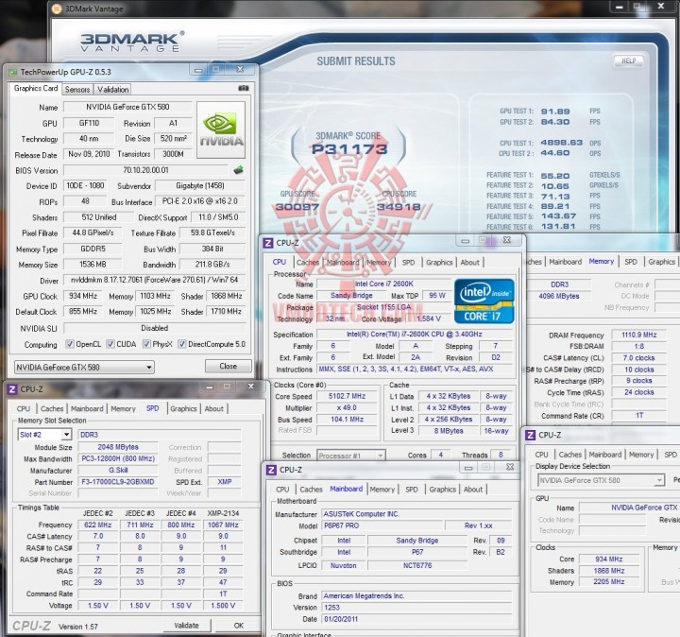Click the GPU-Z title bar app icon
The height and width of the screenshot is (637, 680).
click(13, 72)
